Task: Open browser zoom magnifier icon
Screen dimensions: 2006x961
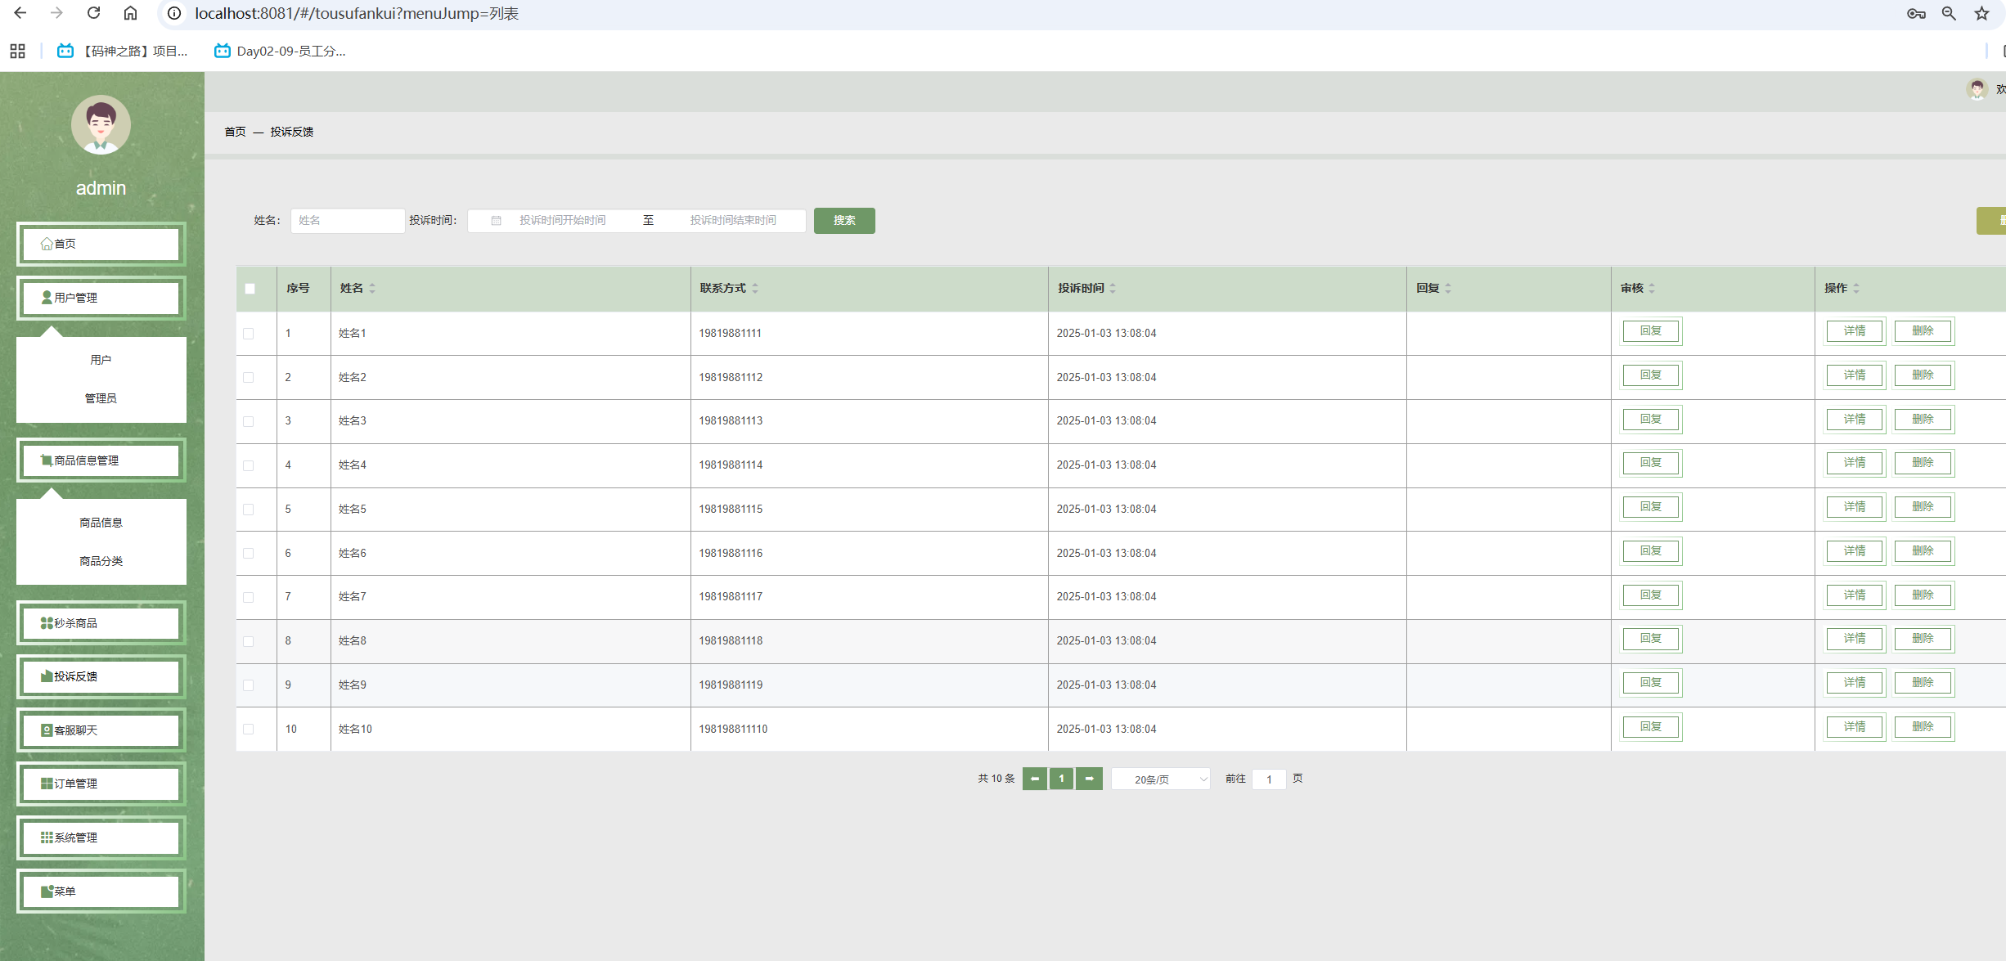Action: point(1948,13)
